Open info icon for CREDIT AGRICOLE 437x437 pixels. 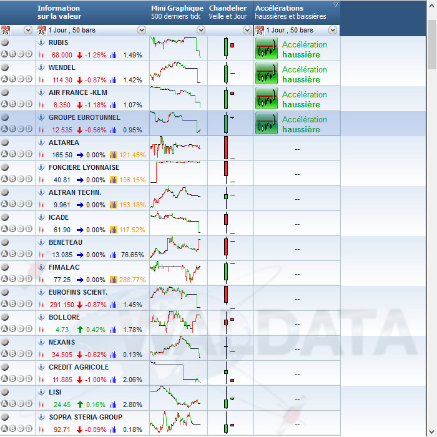click(42, 367)
